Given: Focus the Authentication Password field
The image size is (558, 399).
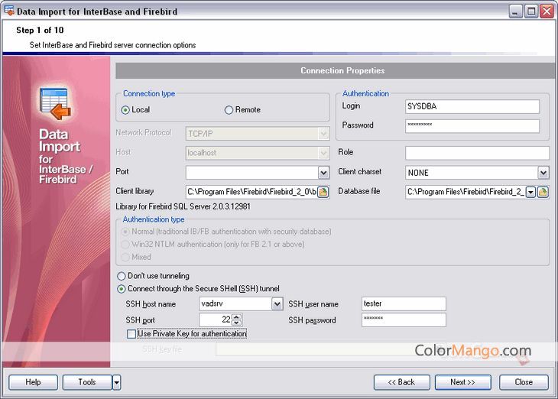Looking at the screenshot, I should point(472,125).
